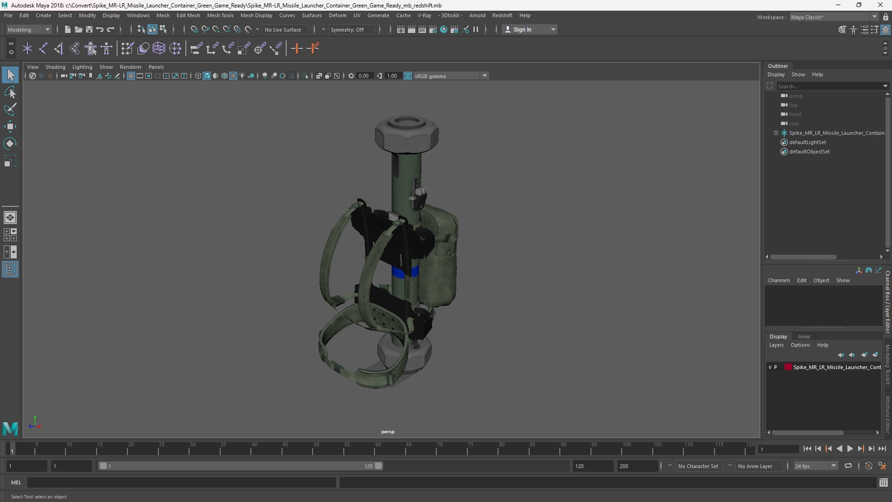Toggle auto keyframe button
The height and width of the screenshot is (502, 892).
coord(868,466)
